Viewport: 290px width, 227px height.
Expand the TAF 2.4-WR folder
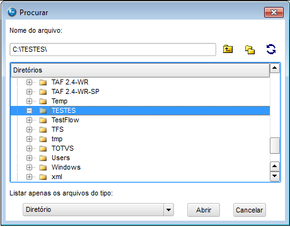point(29,82)
